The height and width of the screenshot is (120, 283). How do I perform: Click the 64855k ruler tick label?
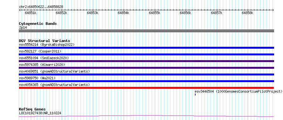155,13
